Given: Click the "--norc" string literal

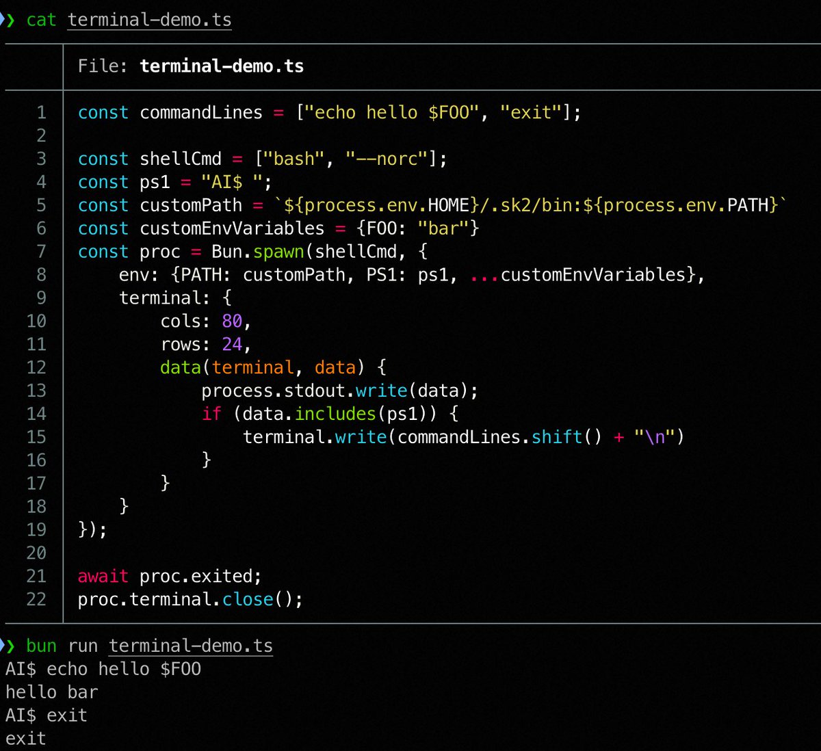Looking at the screenshot, I should click(x=387, y=159).
